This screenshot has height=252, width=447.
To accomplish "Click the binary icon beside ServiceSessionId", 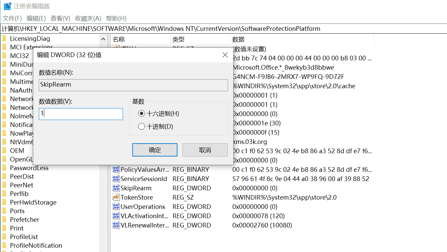I will (116, 179).
